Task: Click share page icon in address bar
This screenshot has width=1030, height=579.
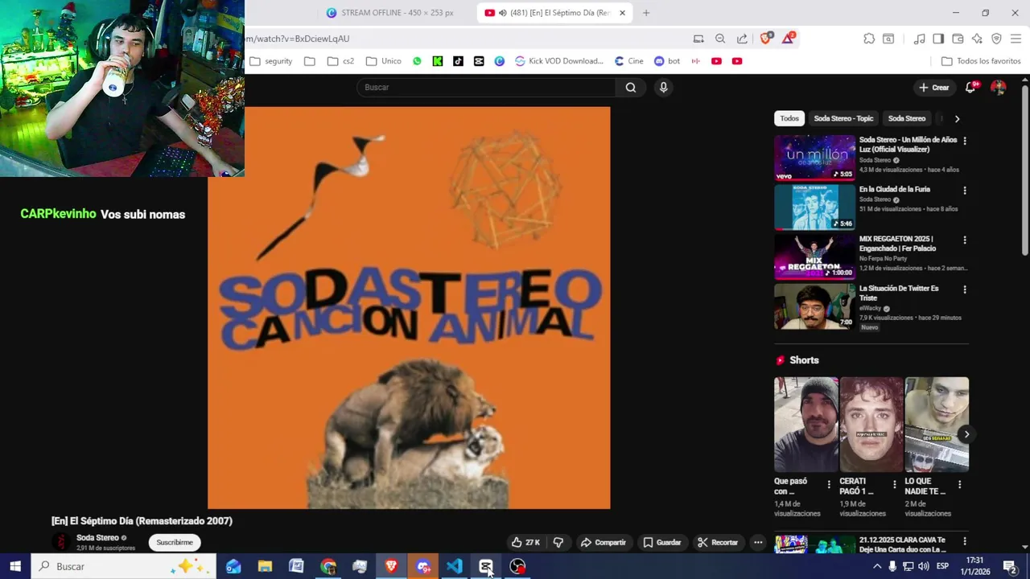Action: click(x=742, y=39)
